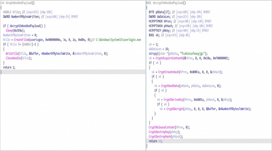272x151 pixels.
Task: Click the CryptDestroyKey function call
Action: point(159,132)
